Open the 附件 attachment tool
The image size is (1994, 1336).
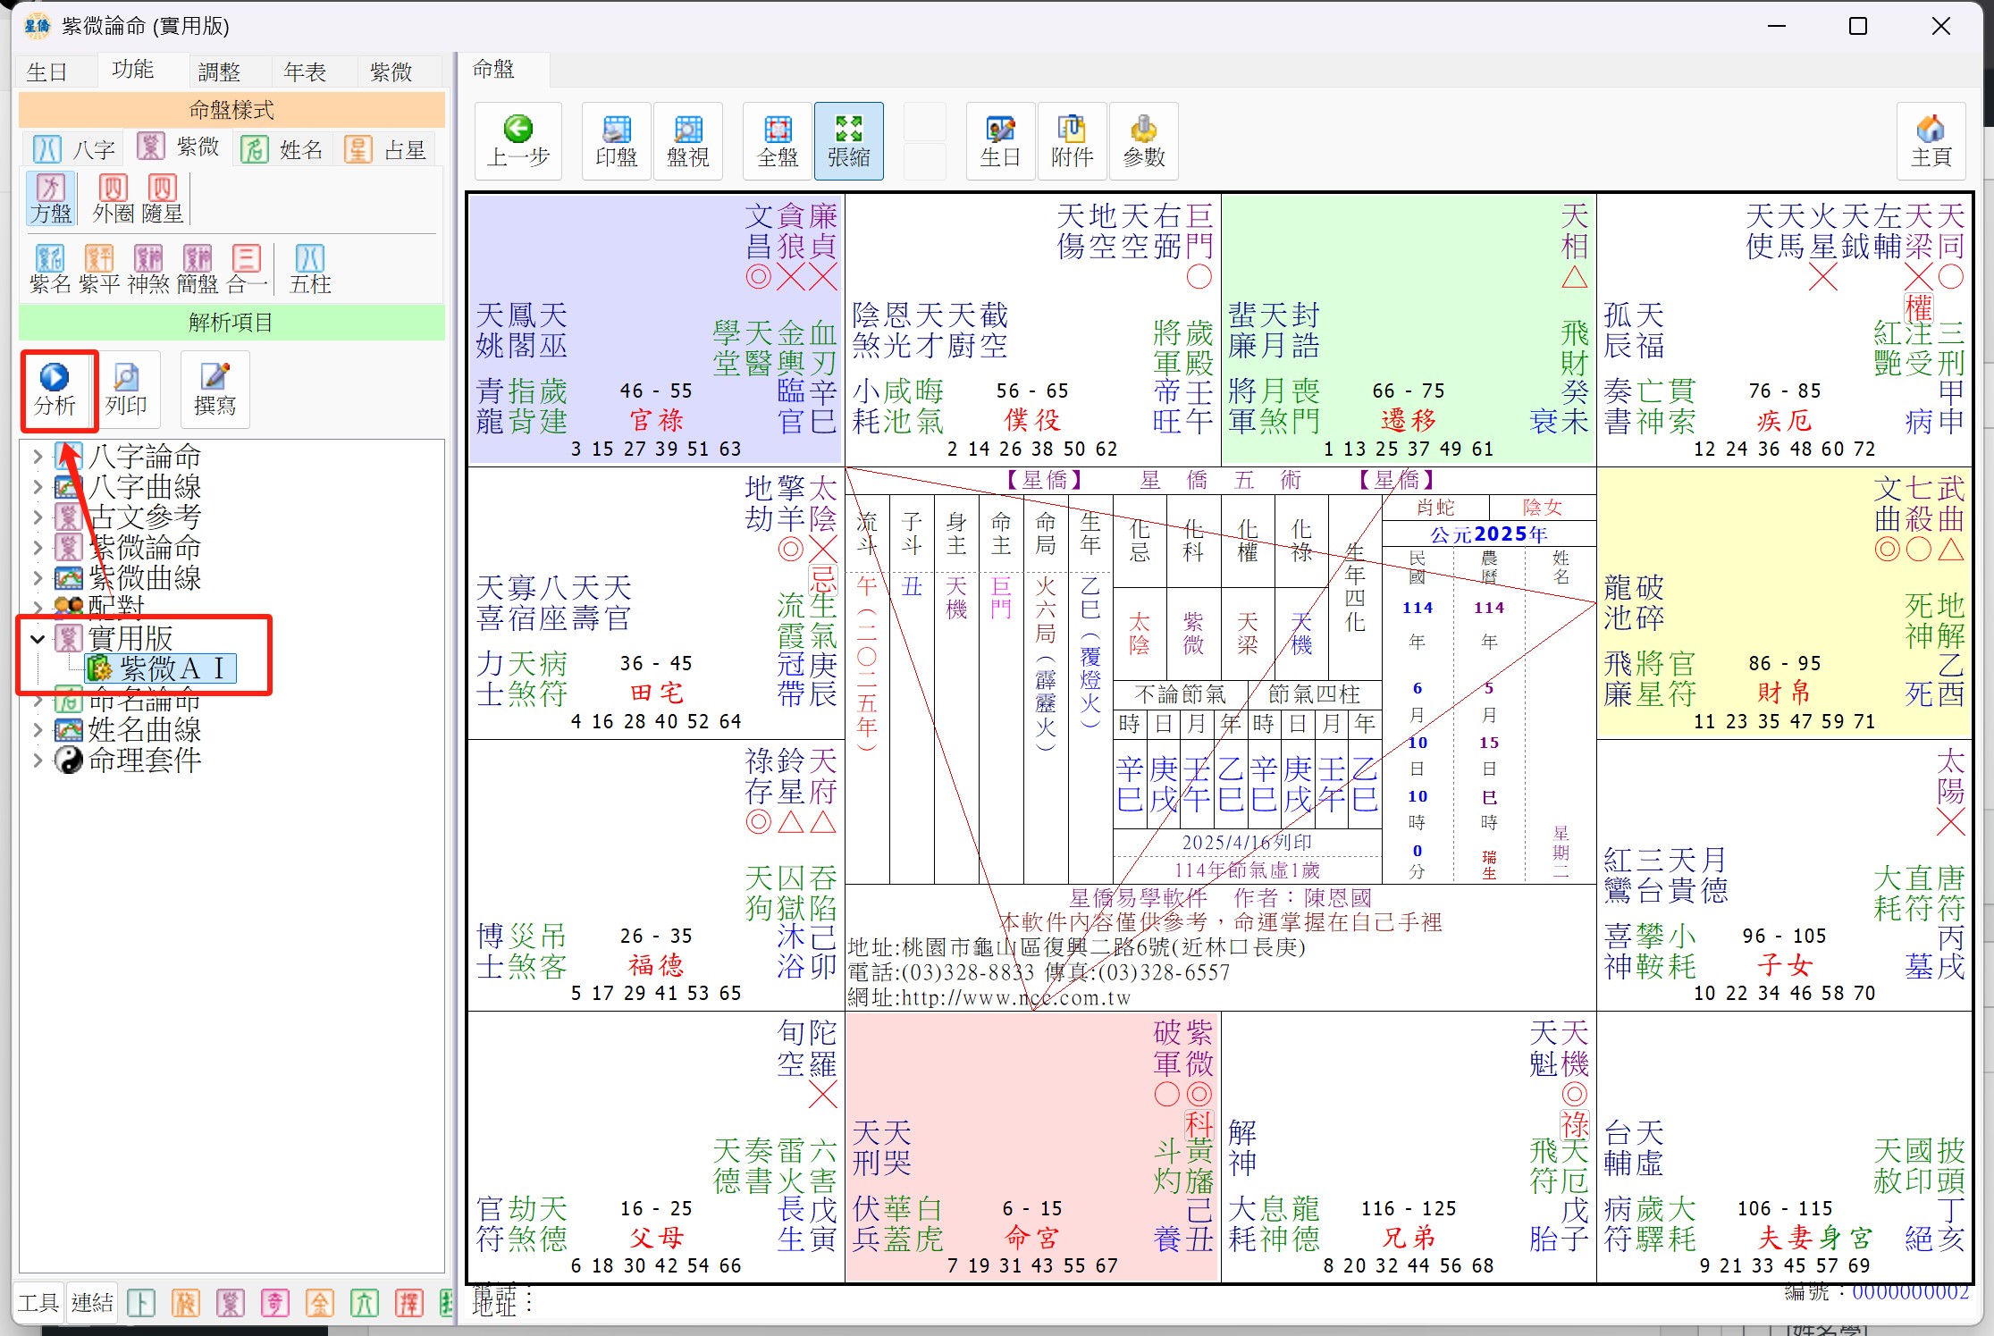click(x=1072, y=141)
